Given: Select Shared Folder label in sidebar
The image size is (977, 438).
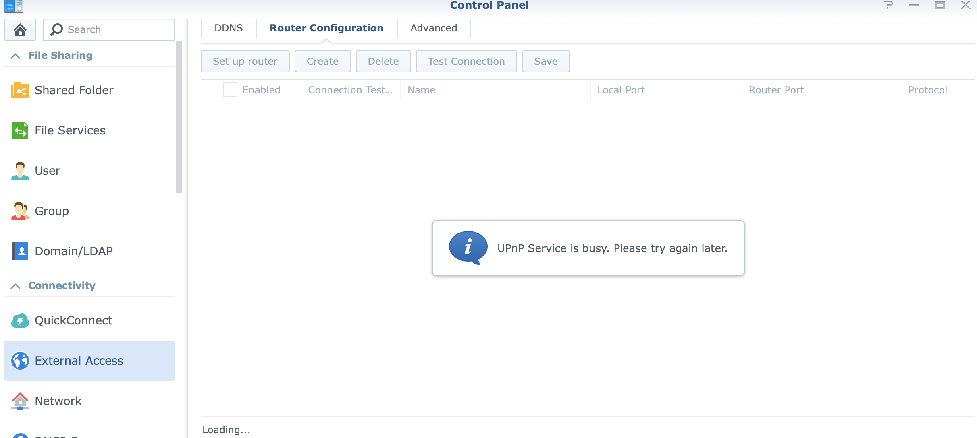Looking at the screenshot, I should point(74,90).
